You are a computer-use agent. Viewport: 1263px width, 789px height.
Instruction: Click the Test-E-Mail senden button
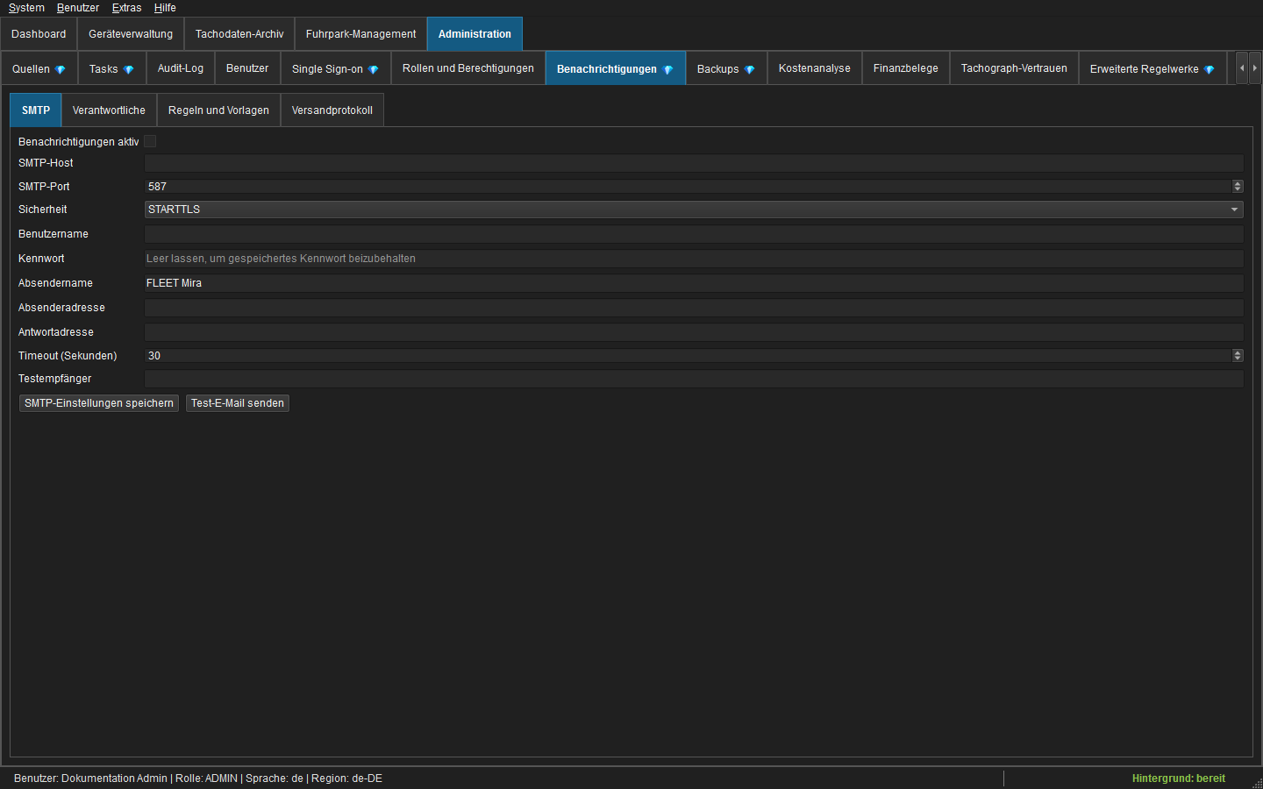coord(238,403)
